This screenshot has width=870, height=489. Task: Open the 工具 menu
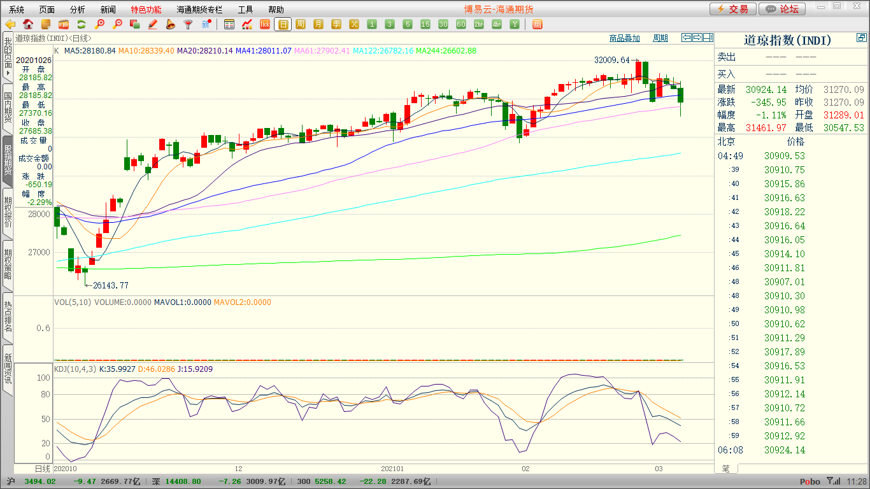coord(246,10)
